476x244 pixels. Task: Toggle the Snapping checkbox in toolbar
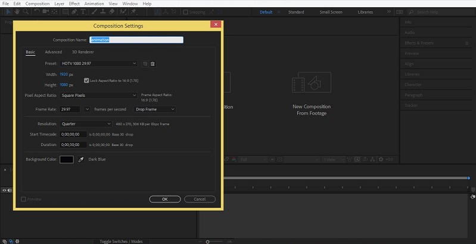pos(185,12)
